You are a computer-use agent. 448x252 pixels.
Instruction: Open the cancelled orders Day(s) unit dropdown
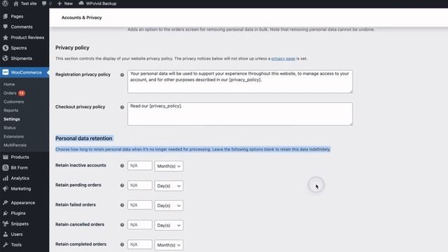tap(169, 225)
